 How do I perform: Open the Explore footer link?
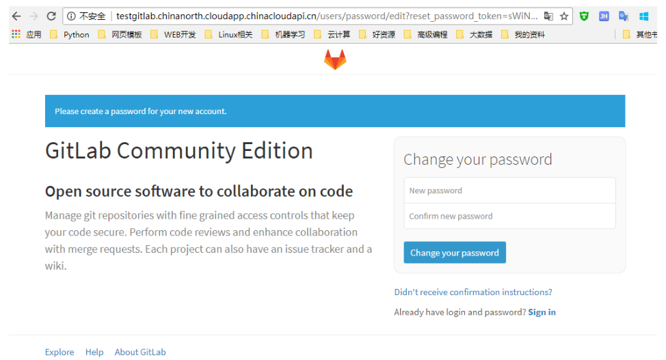pyautogui.click(x=59, y=352)
